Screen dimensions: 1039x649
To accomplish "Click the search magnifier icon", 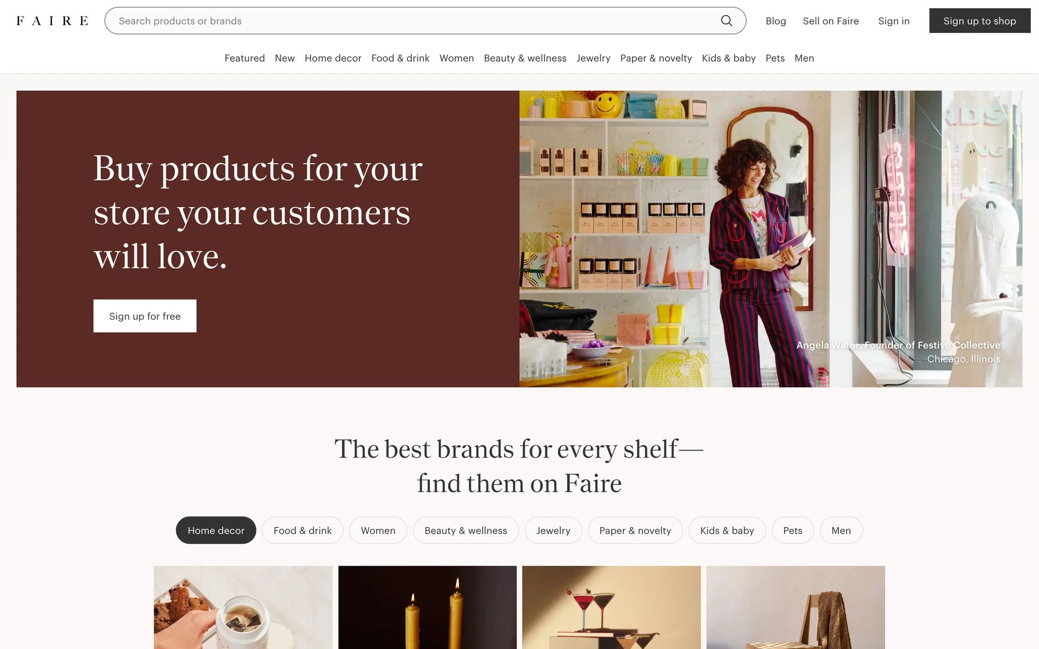I will pos(726,21).
